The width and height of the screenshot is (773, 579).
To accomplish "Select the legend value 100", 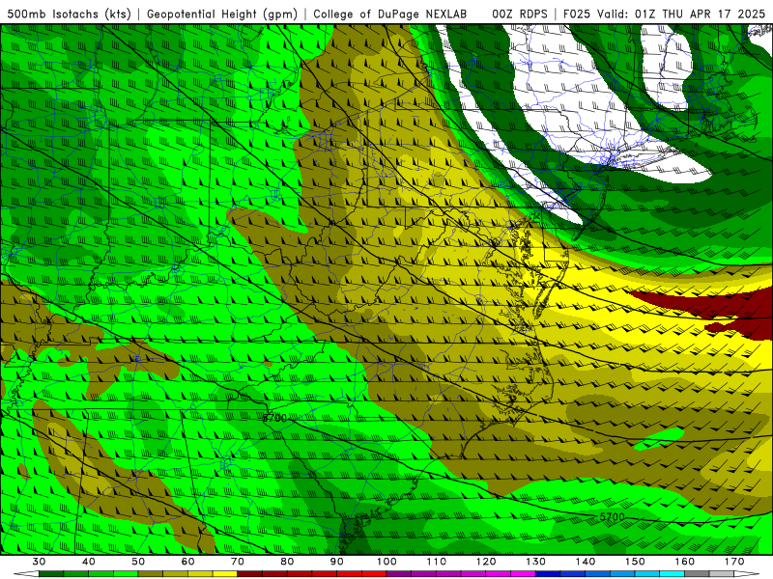I will pos(387,562).
